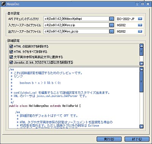This screenshot has width=152, height=144.
Task: Click the preview pane scroll up arrow
Action: 141,69
